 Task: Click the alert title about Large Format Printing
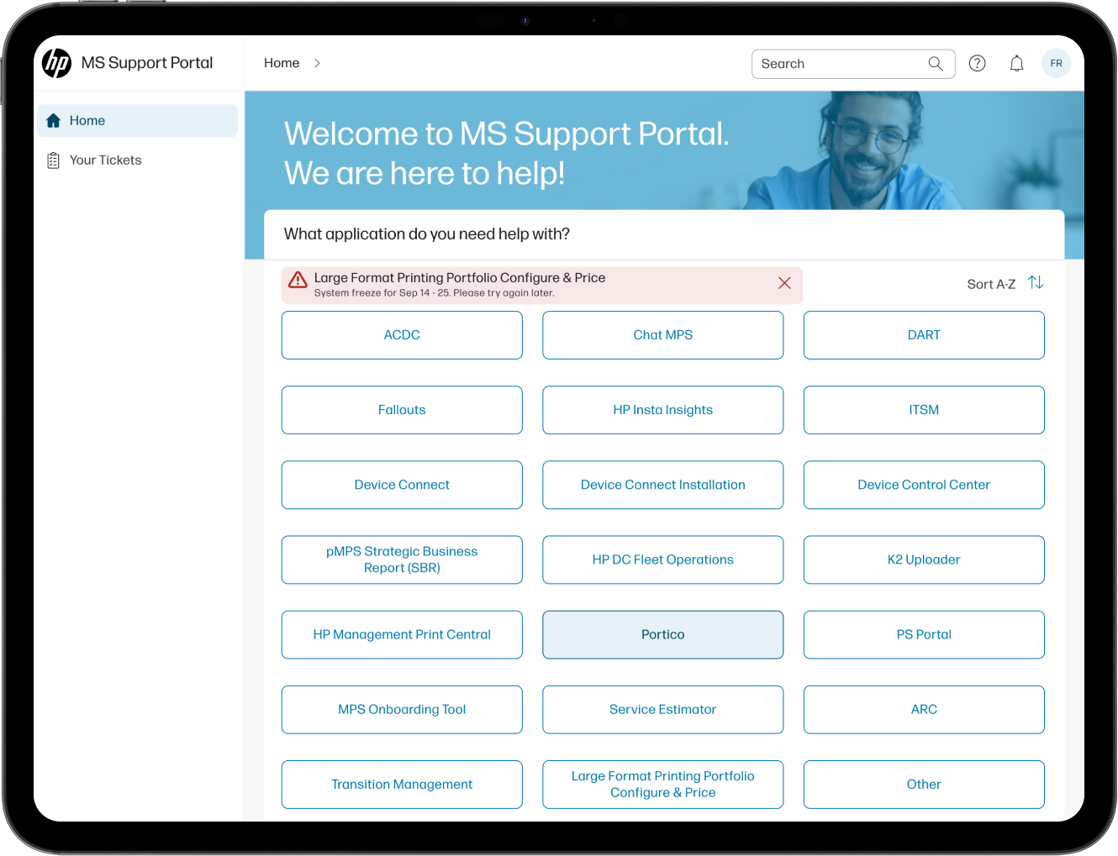pyautogui.click(x=460, y=278)
